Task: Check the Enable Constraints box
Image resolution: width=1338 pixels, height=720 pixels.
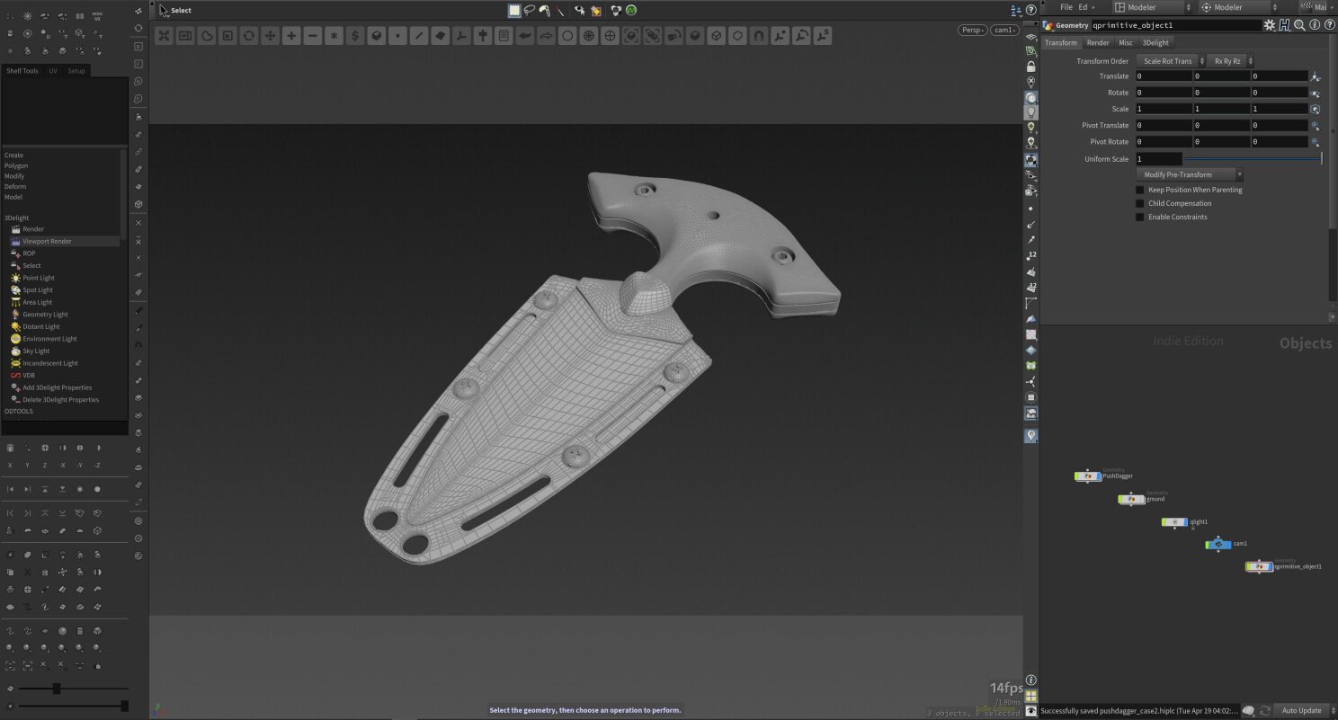Action: (x=1140, y=217)
